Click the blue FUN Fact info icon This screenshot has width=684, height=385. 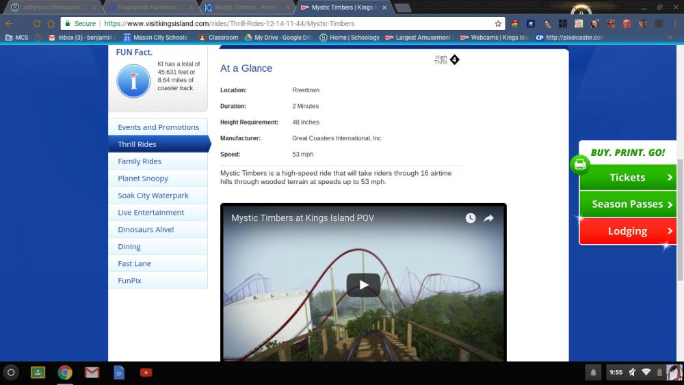133,81
